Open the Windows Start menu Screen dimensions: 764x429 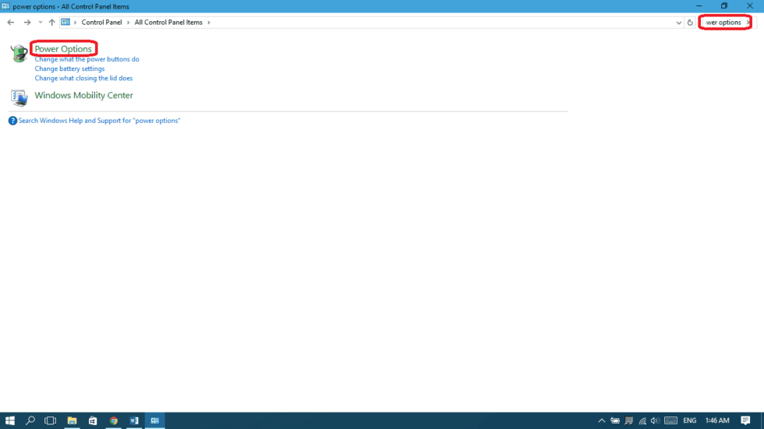tap(10, 420)
